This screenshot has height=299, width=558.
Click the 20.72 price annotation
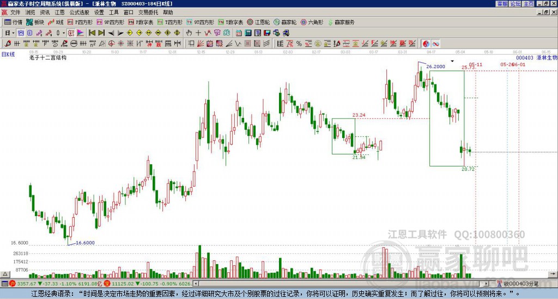point(468,169)
